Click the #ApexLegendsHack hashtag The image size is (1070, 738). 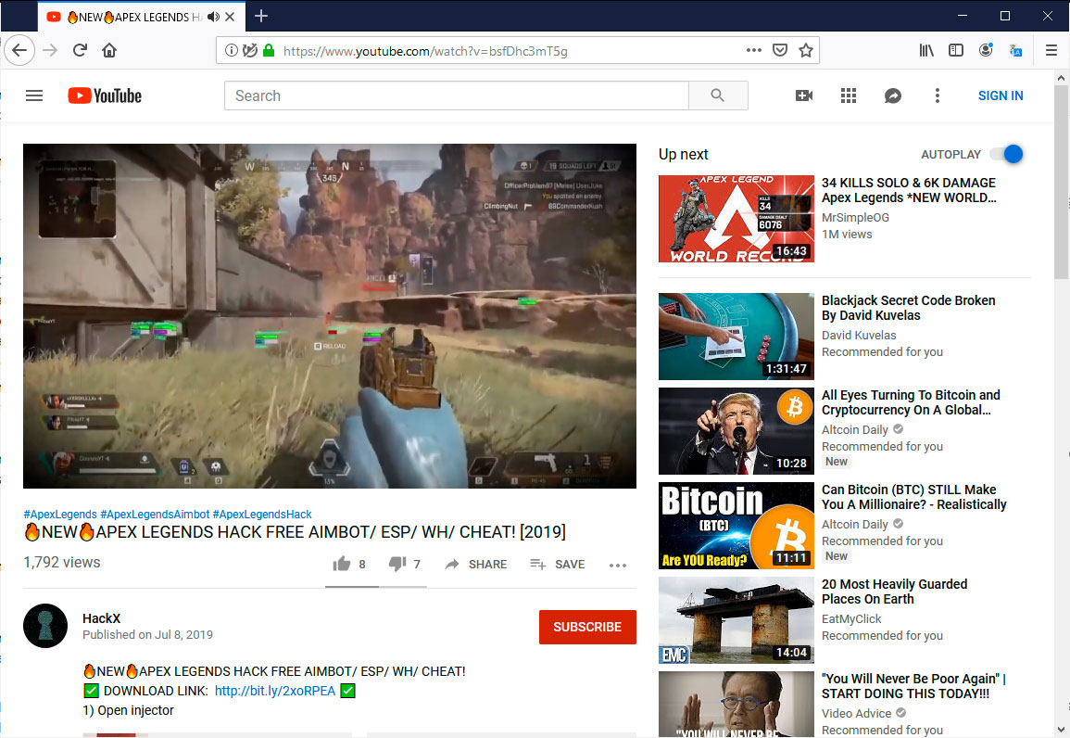(262, 514)
